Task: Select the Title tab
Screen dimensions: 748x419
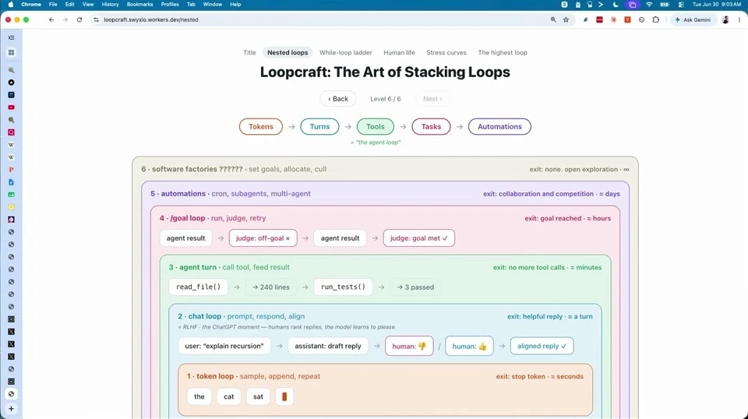Action: pos(249,52)
